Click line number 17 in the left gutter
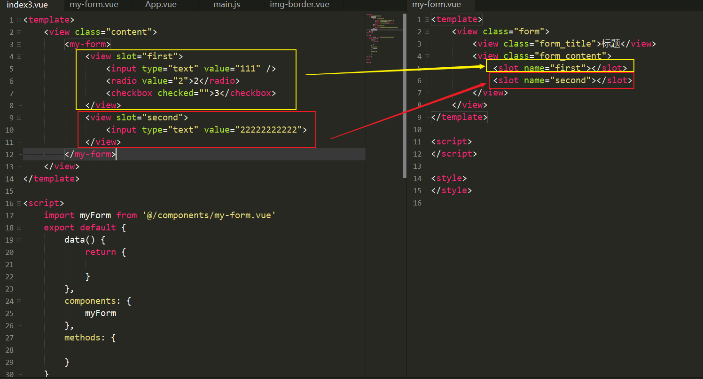 point(10,215)
